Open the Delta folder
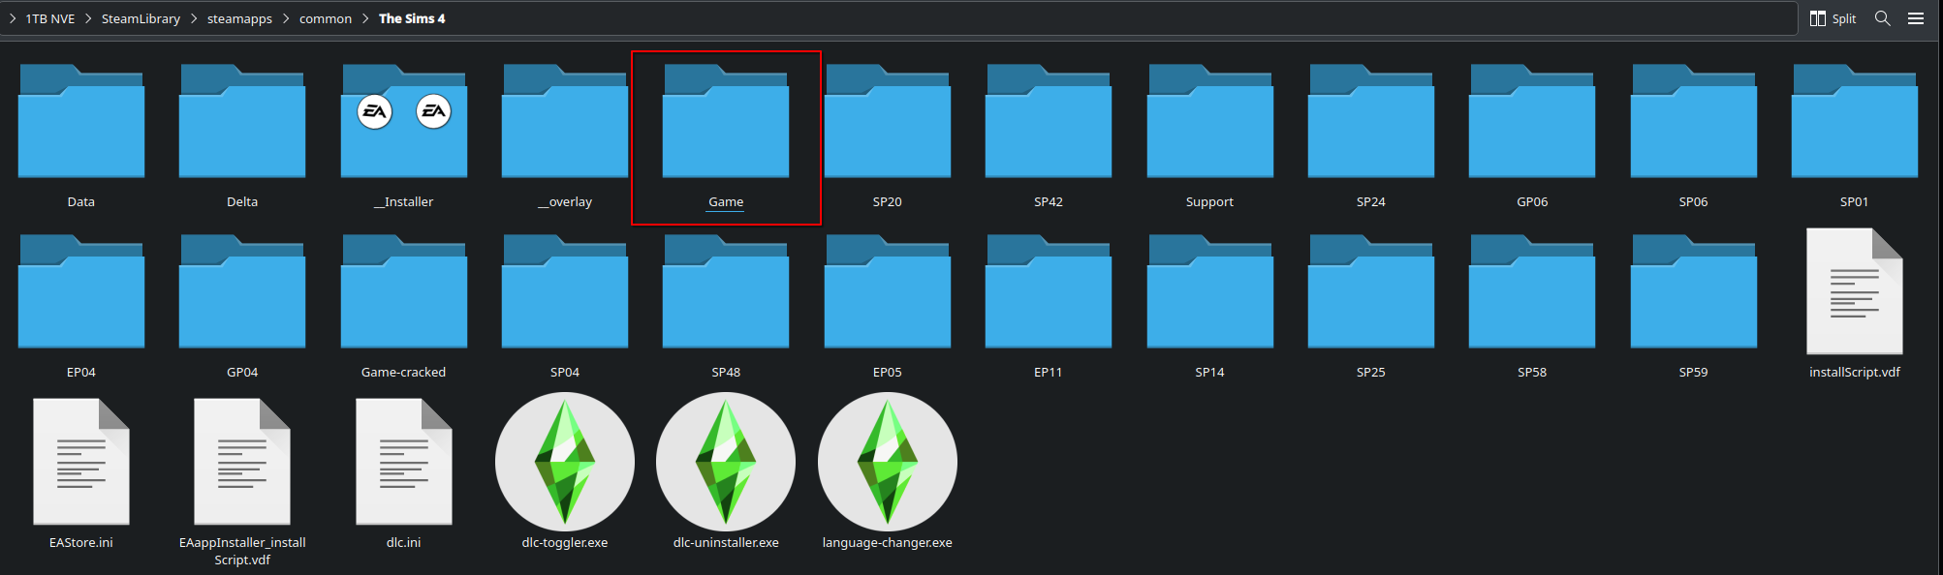1943x575 pixels. [x=242, y=121]
